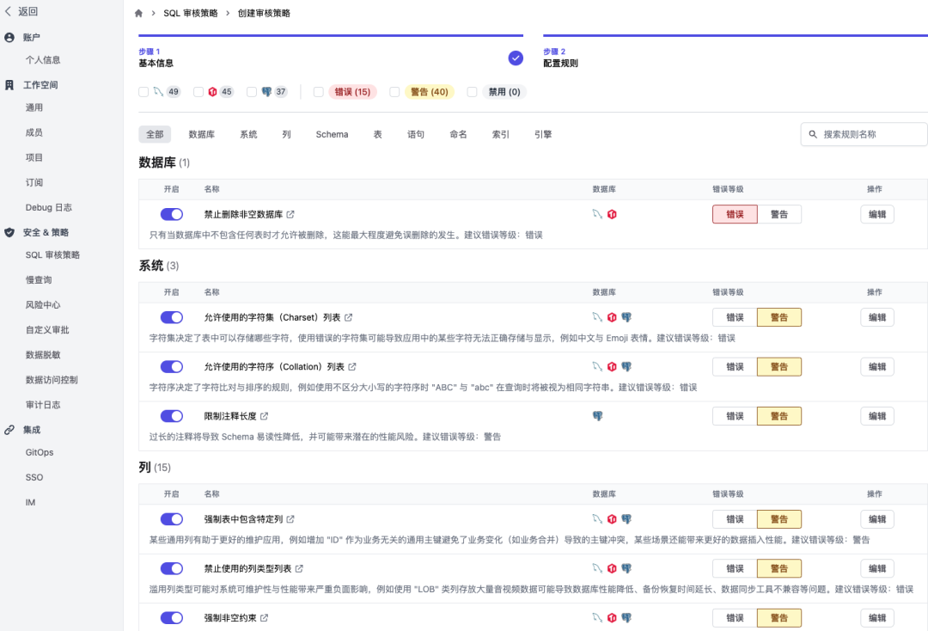928x631 pixels.
Task: Click the PostgreSQL icon in 限制注释长度 row
Action: tap(598, 416)
